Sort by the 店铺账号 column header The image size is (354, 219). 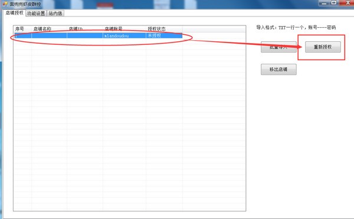(x=124, y=29)
